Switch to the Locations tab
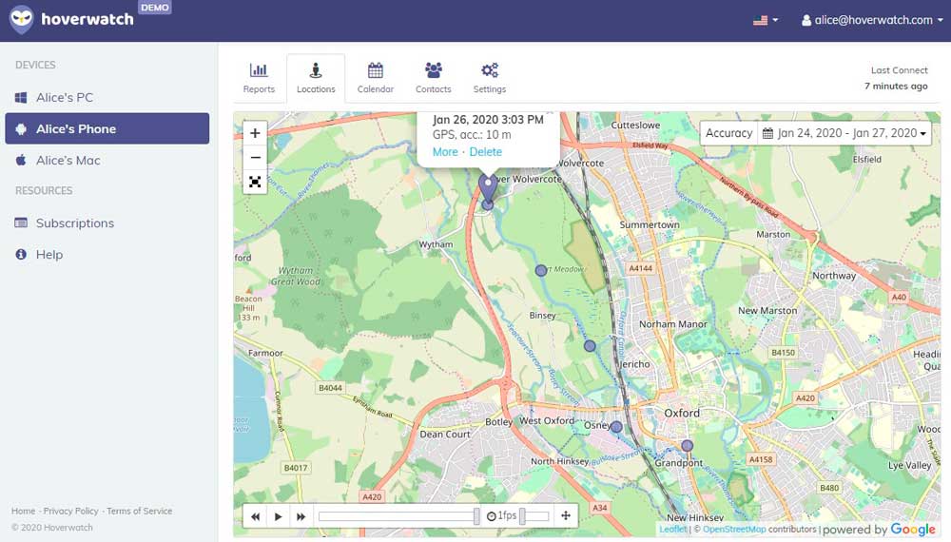The width and height of the screenshot is (951, 542). point(316,78)
